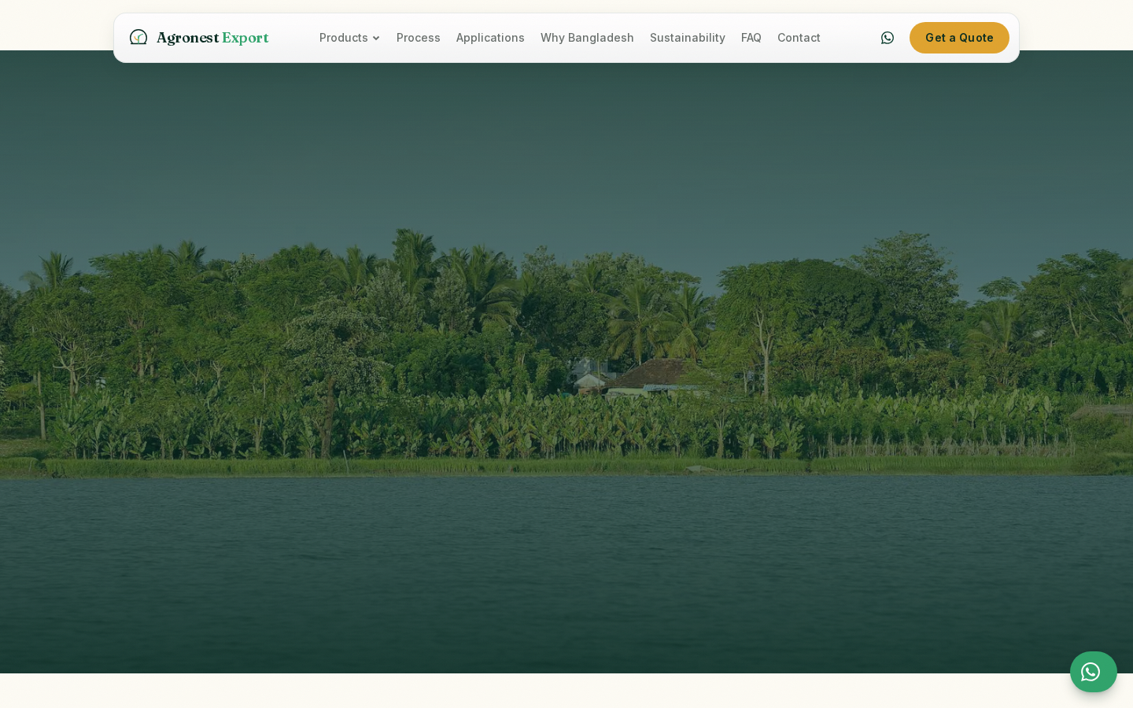This screenshot has width=1133, height=708.
Task: Open the Contact nav link
Action: pos(799,38)
